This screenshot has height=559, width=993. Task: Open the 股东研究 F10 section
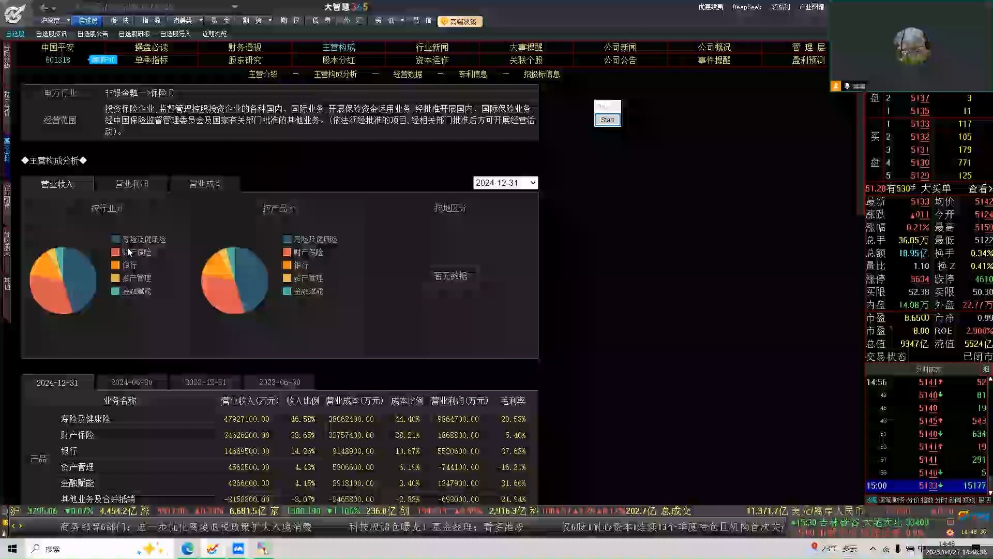point(245,60)
